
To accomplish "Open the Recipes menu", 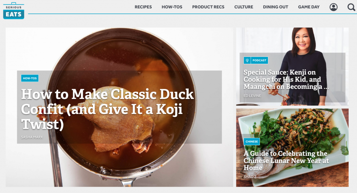I will pos(143,7).
